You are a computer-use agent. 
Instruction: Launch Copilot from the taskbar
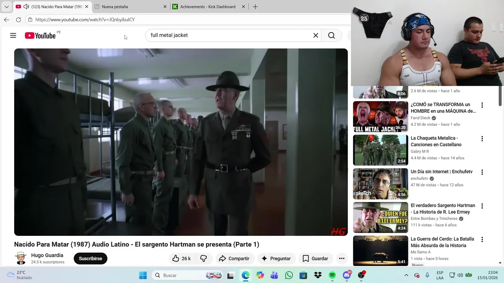point(260,275)
